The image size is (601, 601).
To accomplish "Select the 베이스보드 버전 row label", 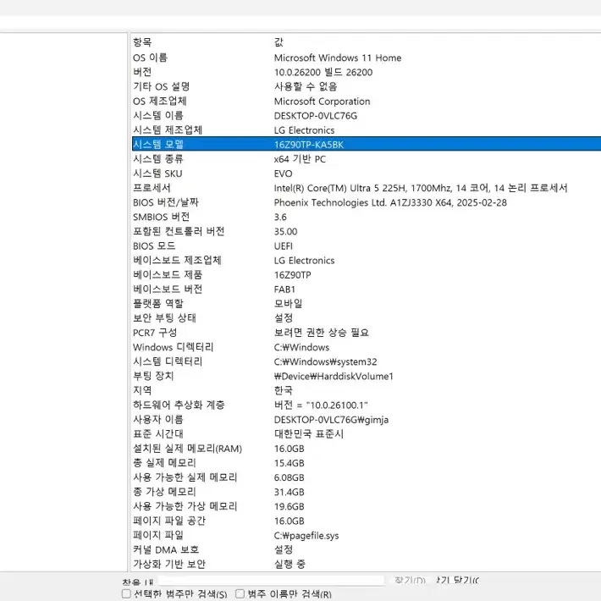I will 168,289.
